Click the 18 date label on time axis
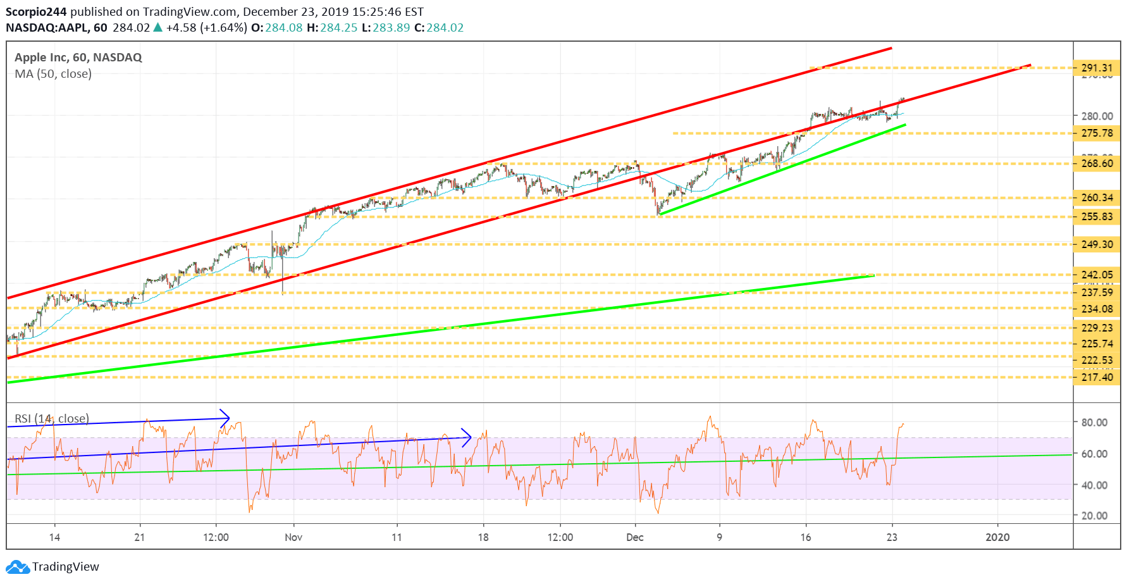 point(483,537)
